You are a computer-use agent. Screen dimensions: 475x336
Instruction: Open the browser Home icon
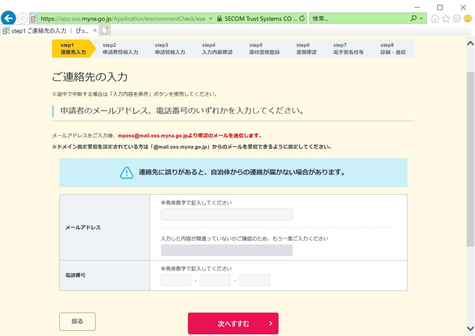435,19
